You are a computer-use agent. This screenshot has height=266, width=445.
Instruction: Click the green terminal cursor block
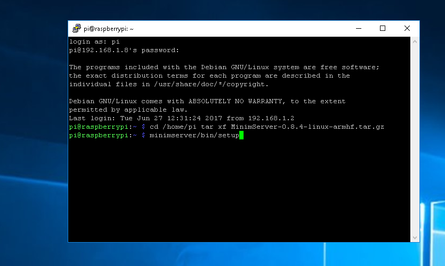click(x=241, y=136)
